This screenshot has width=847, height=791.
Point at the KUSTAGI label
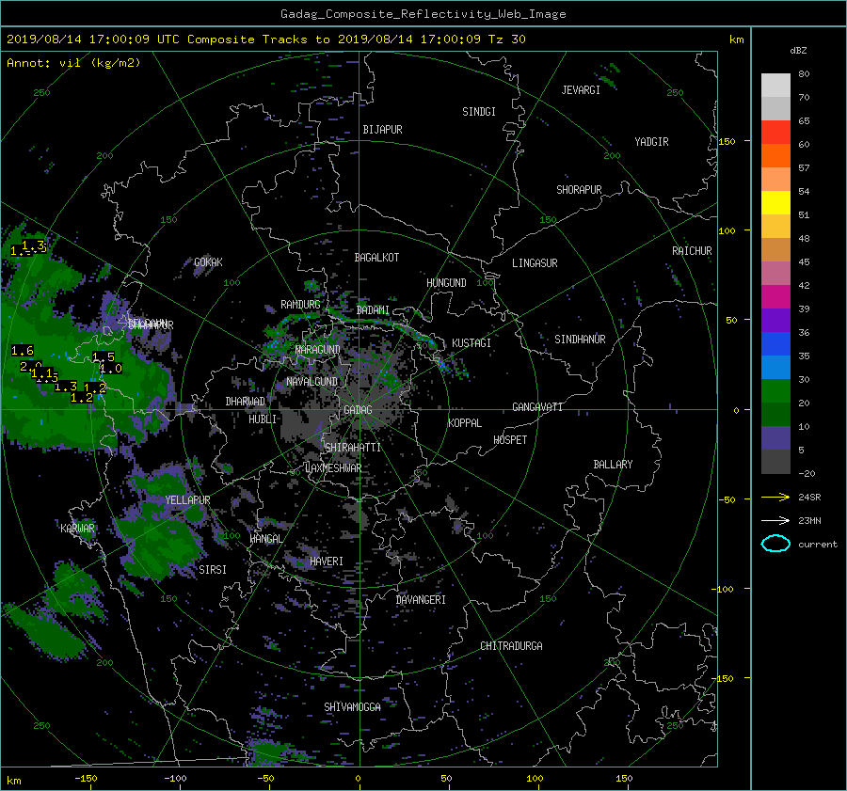471,343
